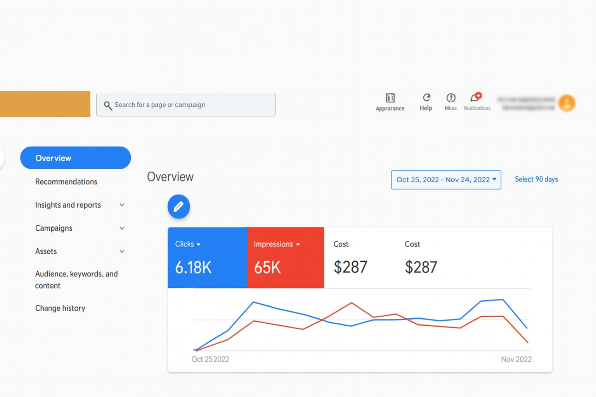
Task: Go to Change history
Action: point(60,308)
